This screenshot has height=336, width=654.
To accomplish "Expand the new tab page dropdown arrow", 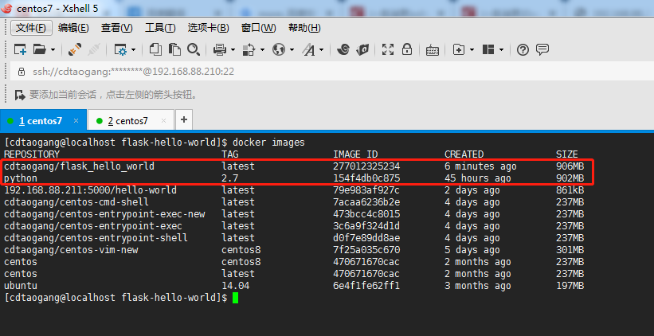I will 472,50.
